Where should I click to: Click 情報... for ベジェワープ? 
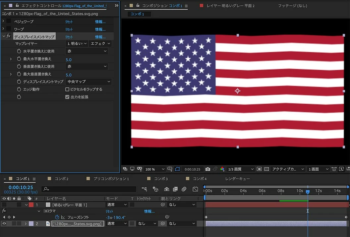100,22
